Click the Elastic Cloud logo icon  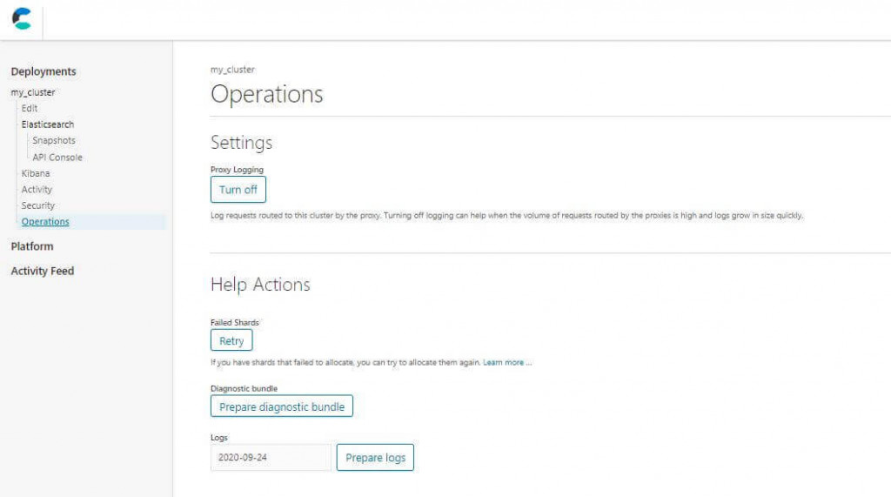22,19
